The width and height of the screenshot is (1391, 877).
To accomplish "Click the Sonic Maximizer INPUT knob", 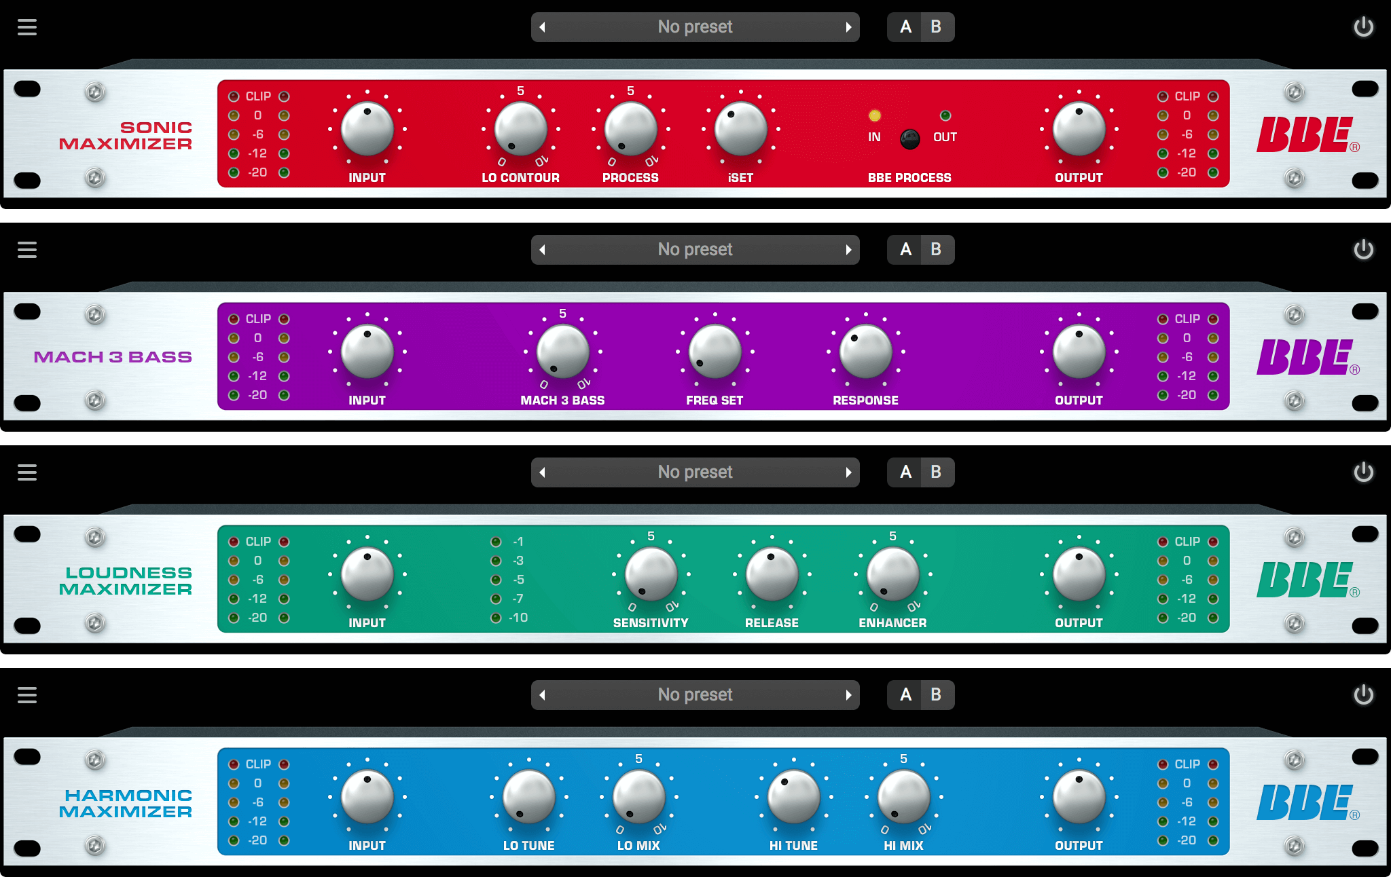I will pos(367,129).
